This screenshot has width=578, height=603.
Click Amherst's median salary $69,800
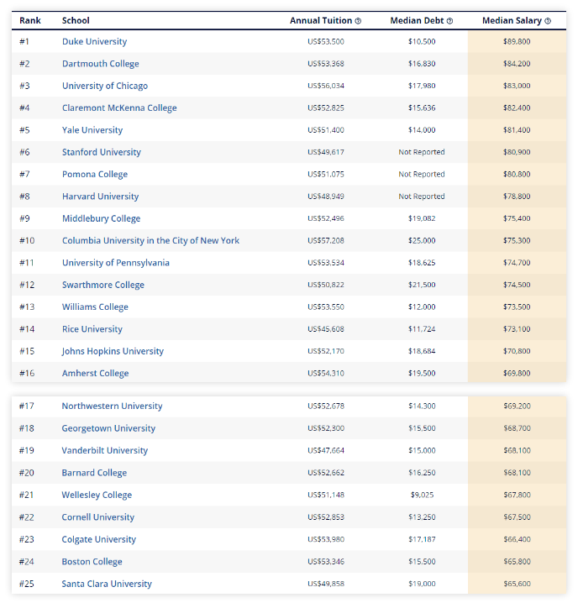pyautogui.click(x=517, y=374)
